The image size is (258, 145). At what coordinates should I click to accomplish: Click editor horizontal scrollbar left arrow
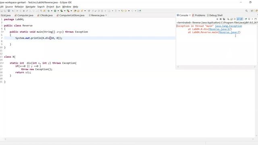pos(5,139)
